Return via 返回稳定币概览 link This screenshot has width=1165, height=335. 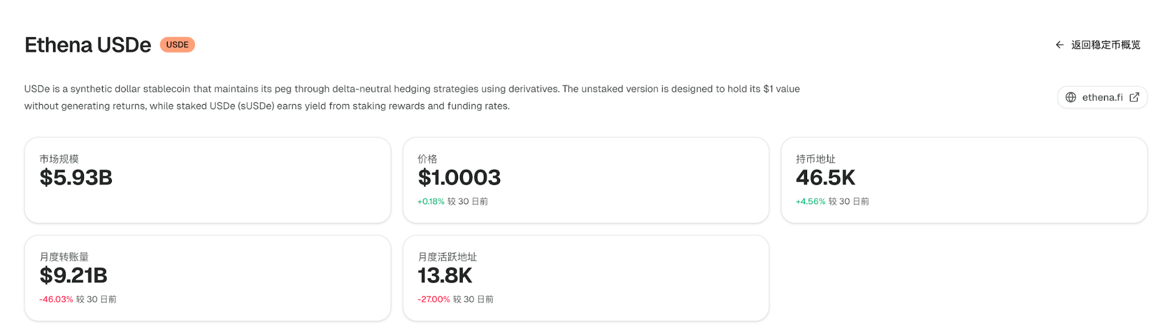(x=1105, y=45)
